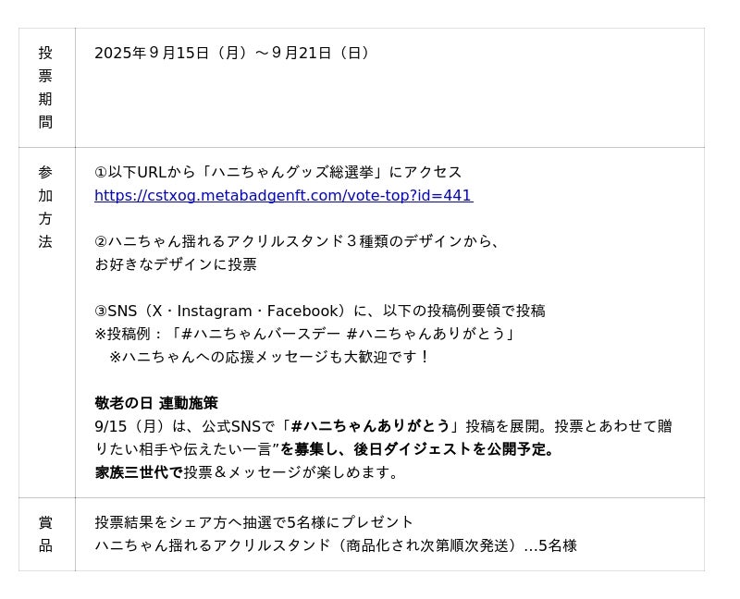Click the bold 敬老の日 連動施策 heading
The width and height of the screenshot is (740, 599).
(156, 403)
